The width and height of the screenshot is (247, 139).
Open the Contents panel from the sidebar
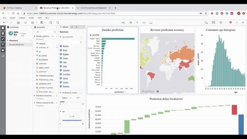[x=3, y=28]
